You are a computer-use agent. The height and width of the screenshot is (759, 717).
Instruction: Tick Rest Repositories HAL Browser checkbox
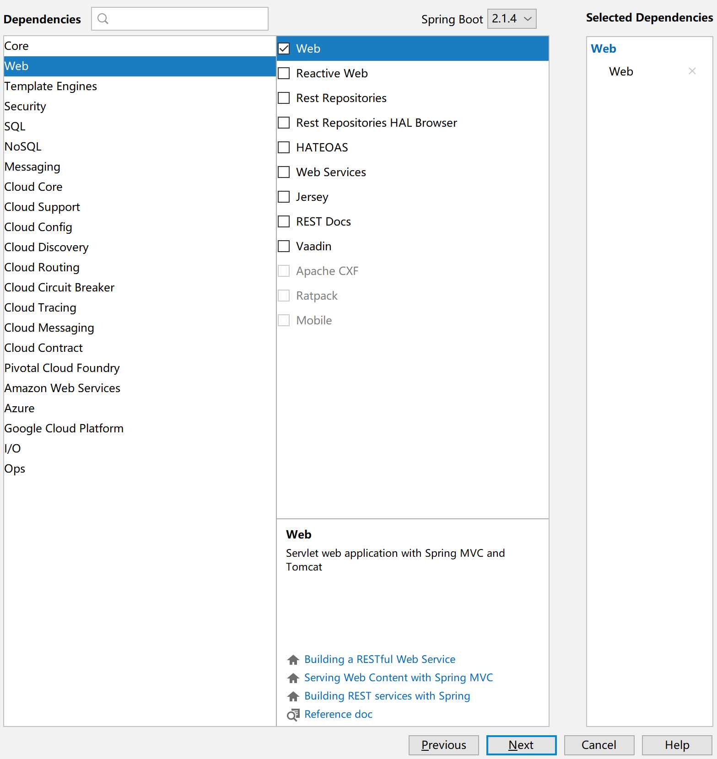[284, 123]
